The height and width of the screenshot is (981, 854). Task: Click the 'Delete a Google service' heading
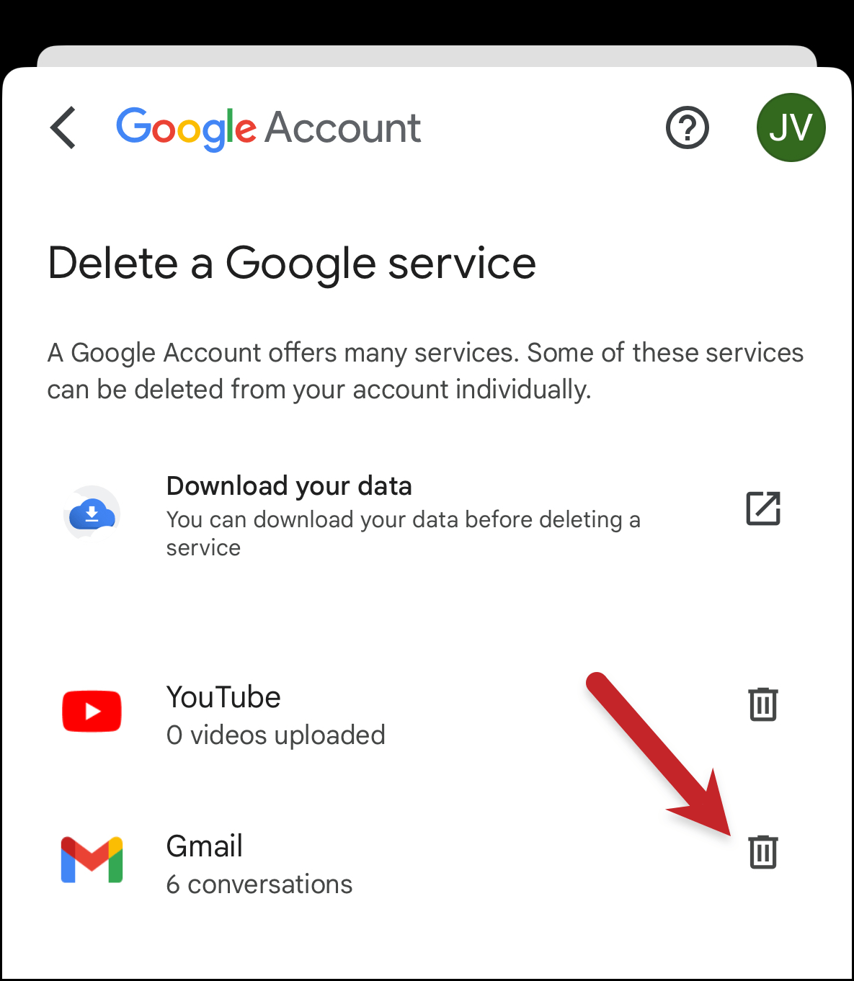(292, 264)
